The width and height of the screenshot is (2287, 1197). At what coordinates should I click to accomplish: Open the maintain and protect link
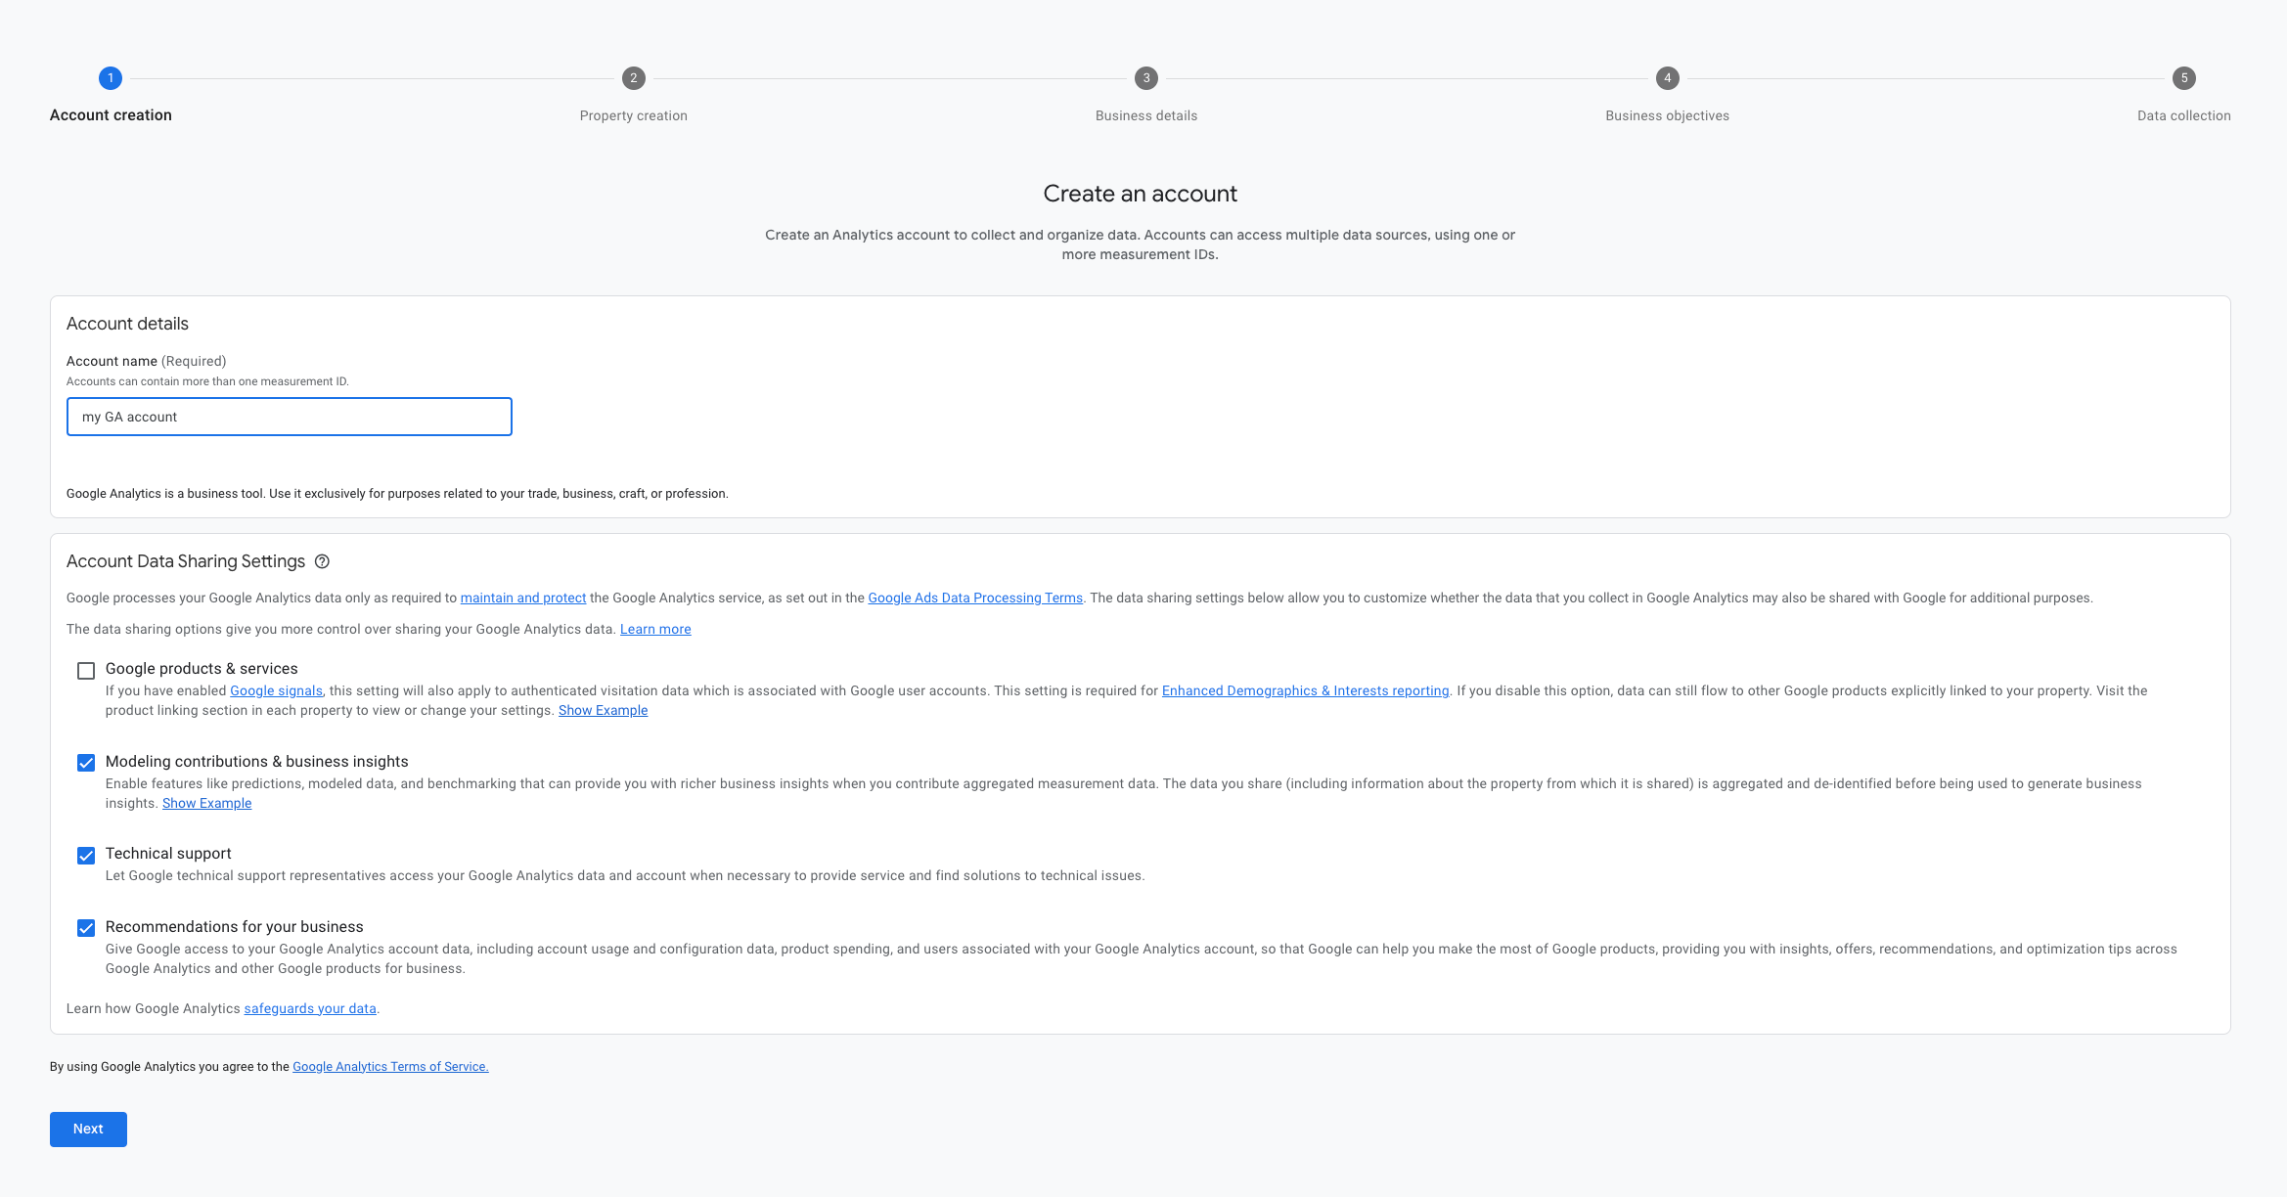522,598
